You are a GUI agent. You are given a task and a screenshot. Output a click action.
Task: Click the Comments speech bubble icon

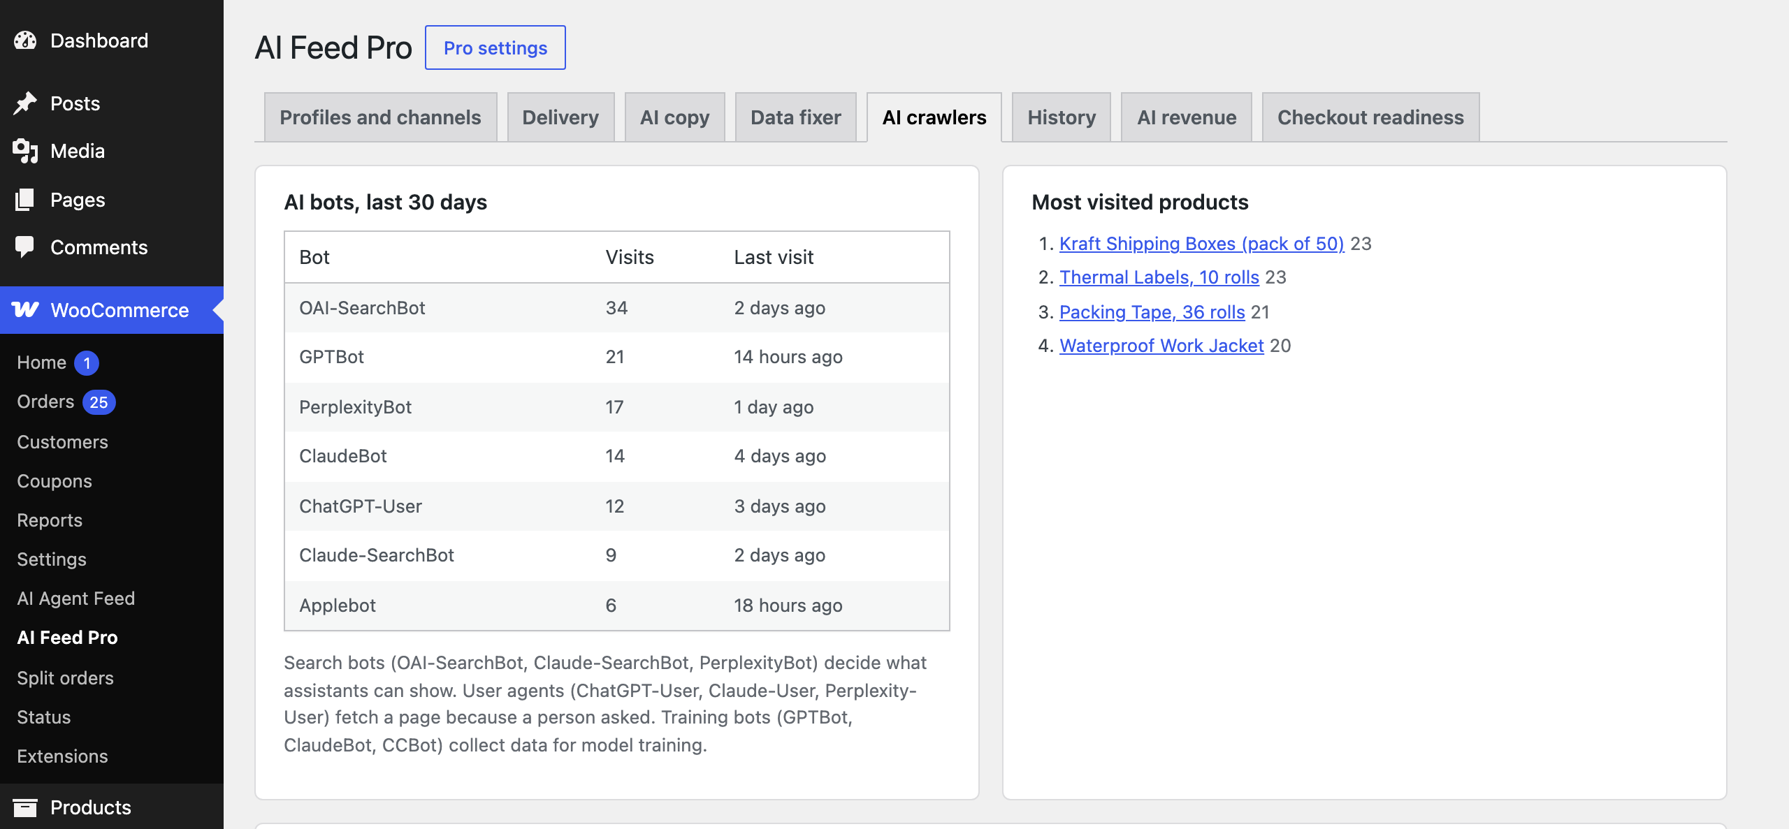tap(25, 247)
